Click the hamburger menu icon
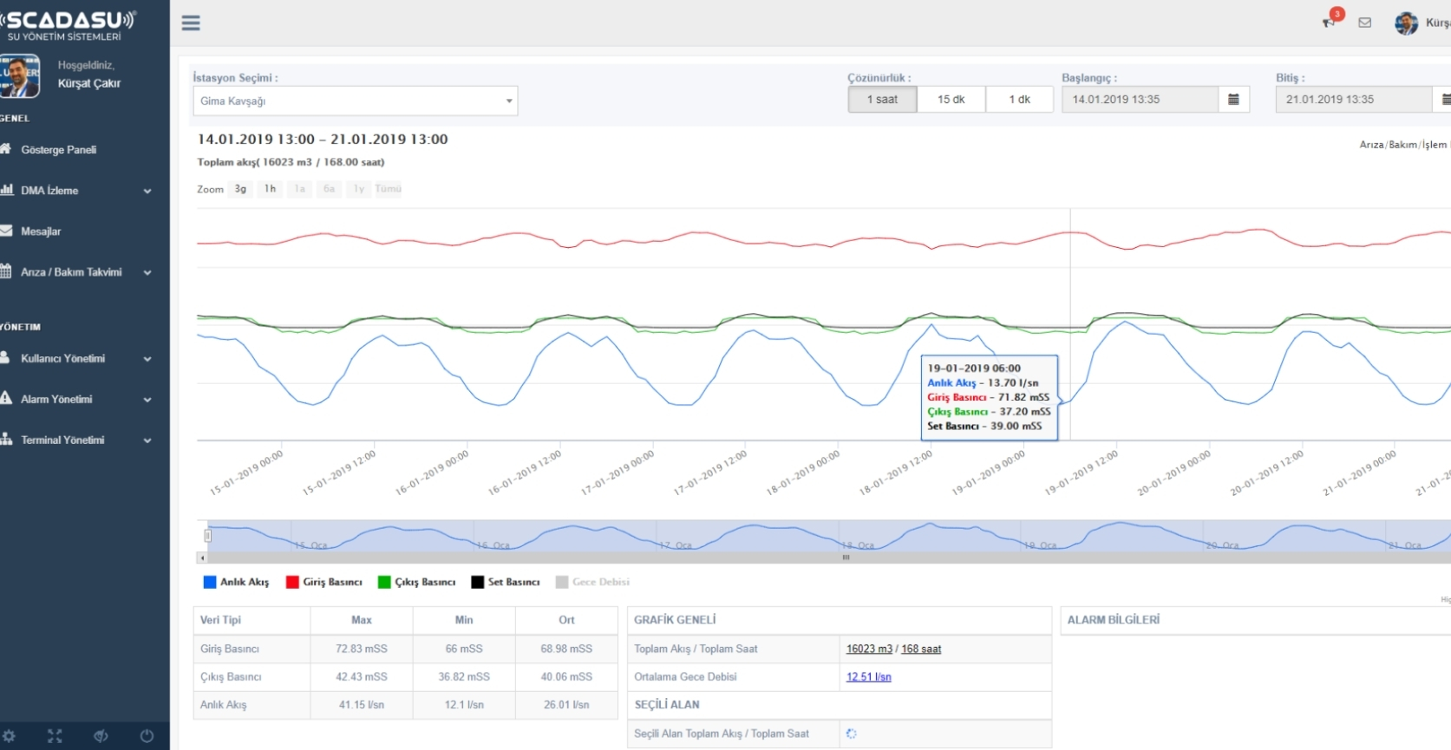This screenshot has width=1451, height=750. (191, 23)
